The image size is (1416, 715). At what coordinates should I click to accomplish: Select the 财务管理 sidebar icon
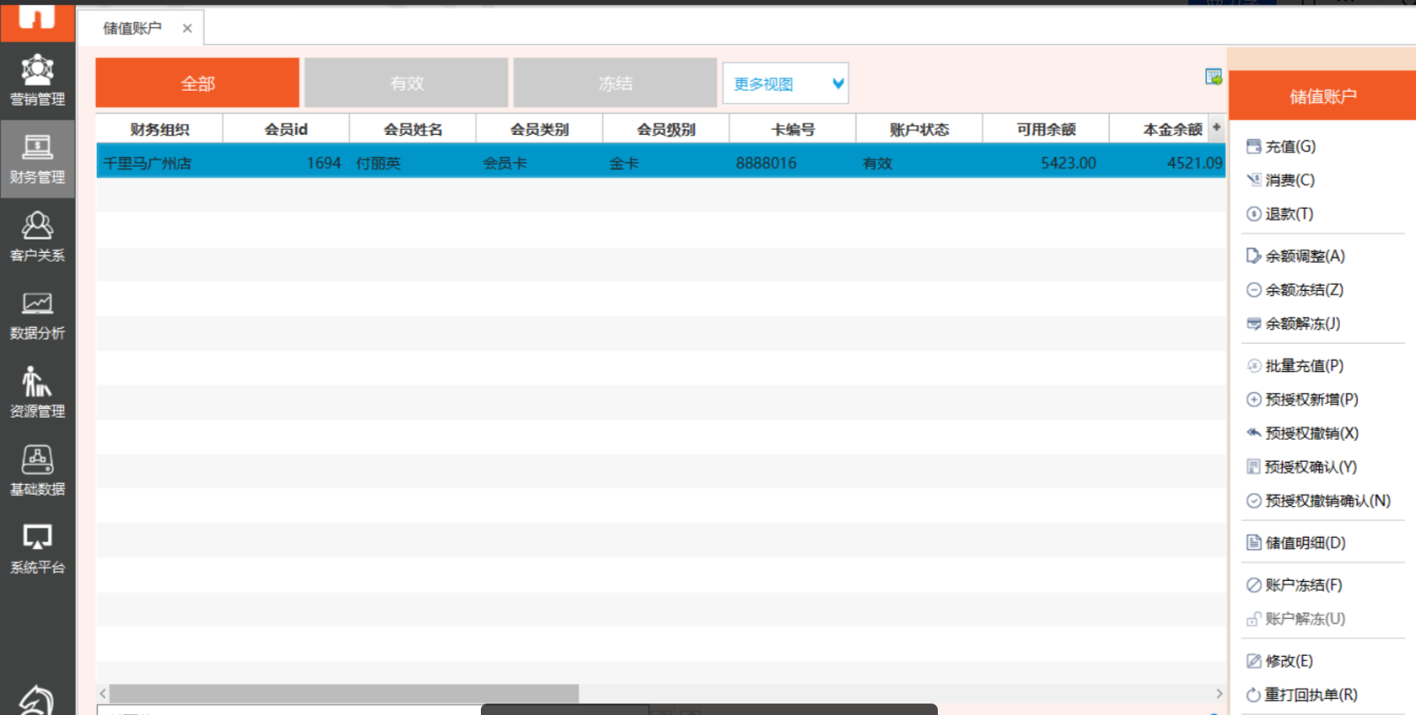pyautogui.click(x=37, y=159)
